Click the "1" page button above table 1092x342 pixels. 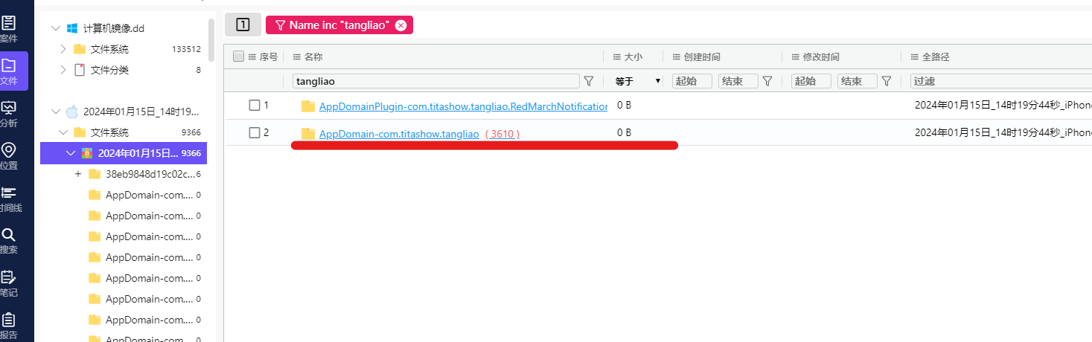[x=243, y=25]
